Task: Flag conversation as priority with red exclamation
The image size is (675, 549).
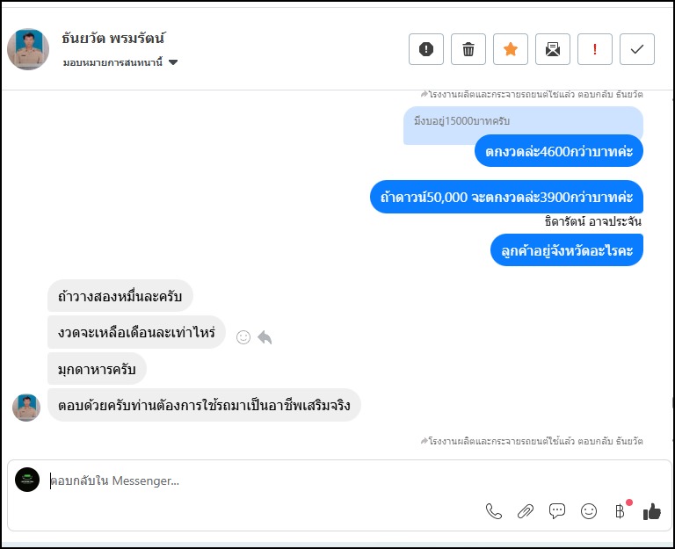Action: tap(594, 49)
